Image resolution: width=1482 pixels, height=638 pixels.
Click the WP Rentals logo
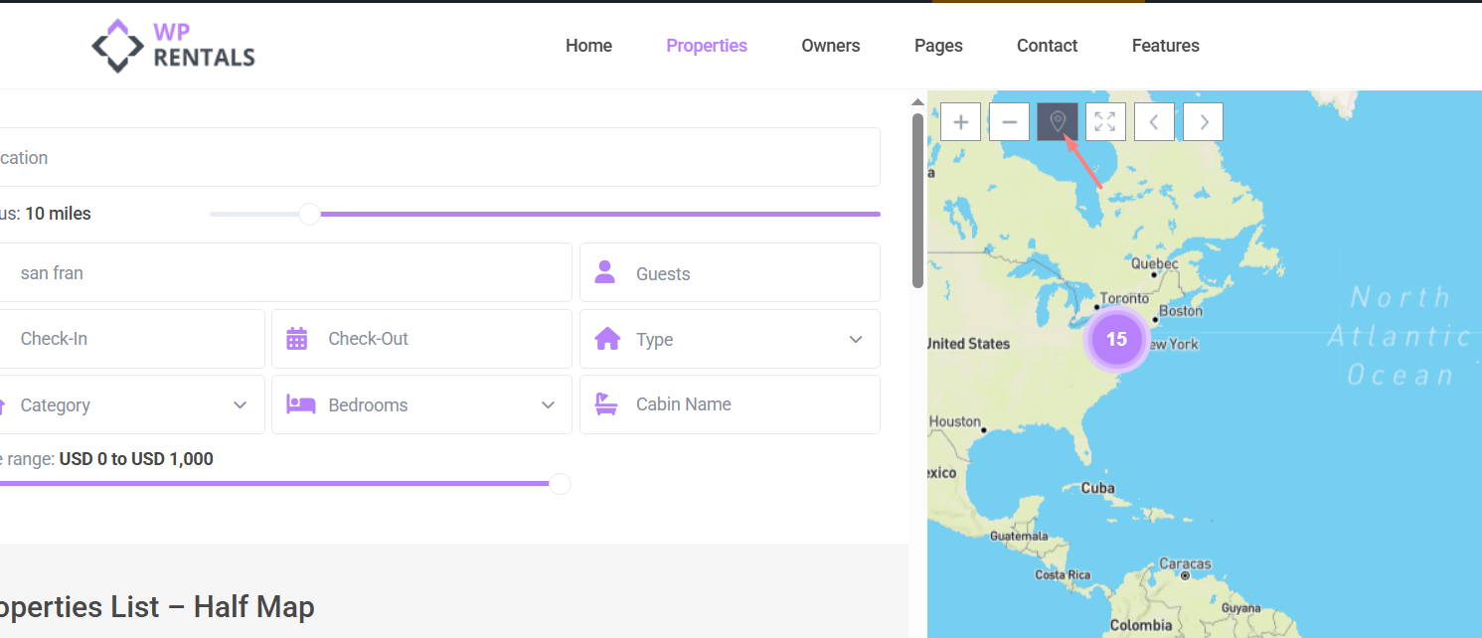pos(174,46)
